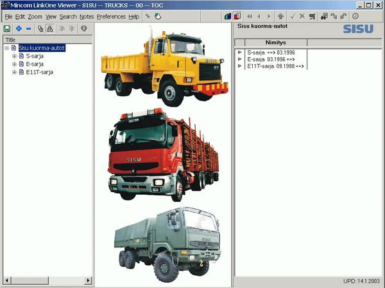This screenshot has width=385, height=288.
Task: Click the hierarchy tree view icon
Action: point(49,29)
